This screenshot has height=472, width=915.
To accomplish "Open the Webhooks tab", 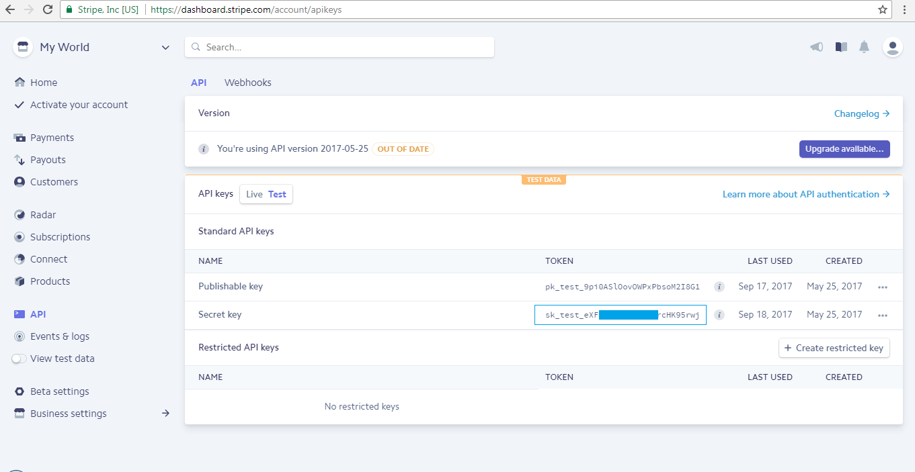I will pyautogui.click(x=248, y=83).
